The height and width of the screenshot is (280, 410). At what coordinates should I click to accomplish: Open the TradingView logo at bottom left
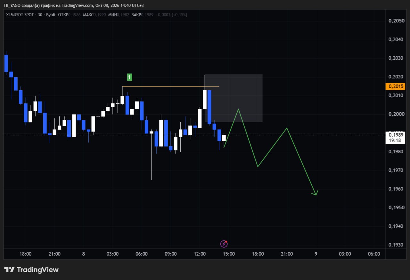point(31,270)
